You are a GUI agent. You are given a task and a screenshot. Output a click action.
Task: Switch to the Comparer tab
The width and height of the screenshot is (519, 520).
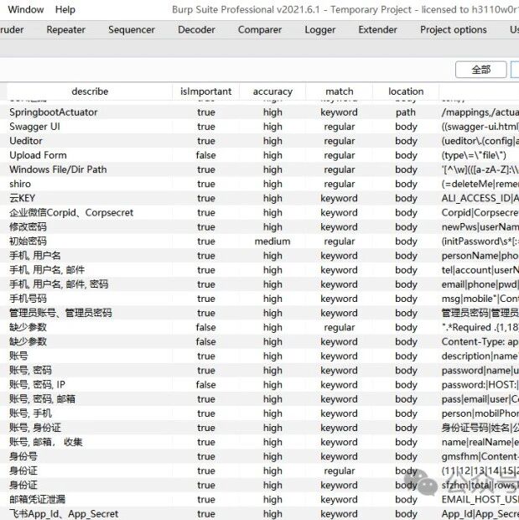tap(260, 29)
